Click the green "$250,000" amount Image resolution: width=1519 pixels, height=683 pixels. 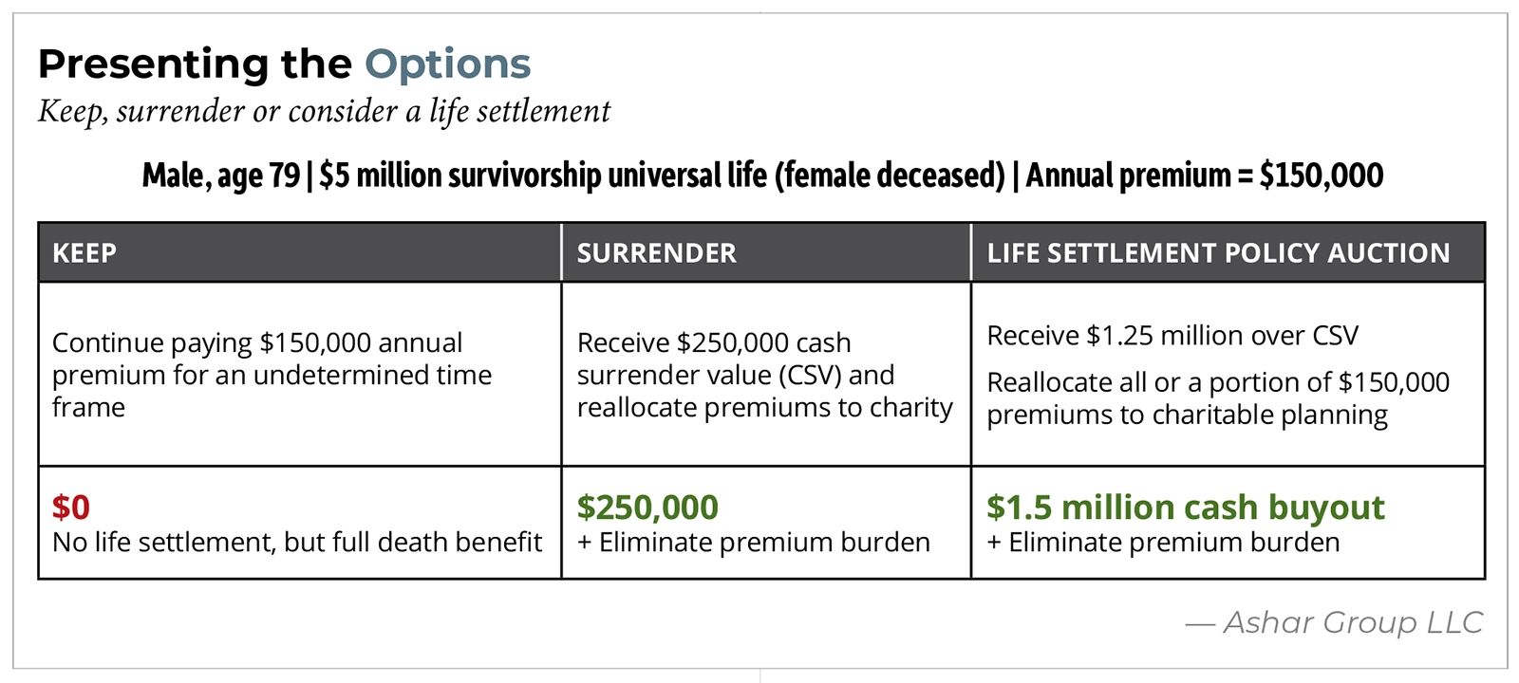point(647,508)
